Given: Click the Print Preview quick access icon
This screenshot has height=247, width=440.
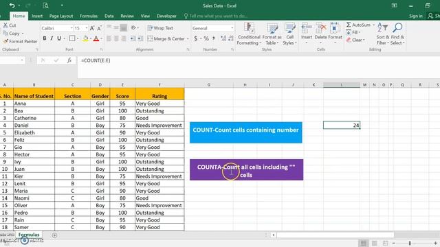Looking at the screenshot, I should pos(45,5).
